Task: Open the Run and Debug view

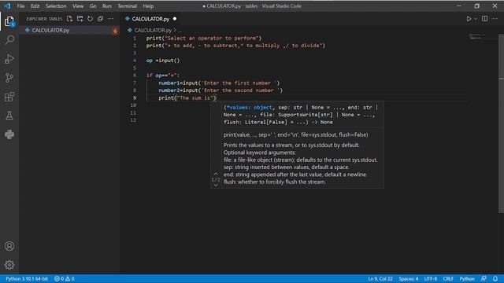Action: pyautogui.click(x=9, y=59)
